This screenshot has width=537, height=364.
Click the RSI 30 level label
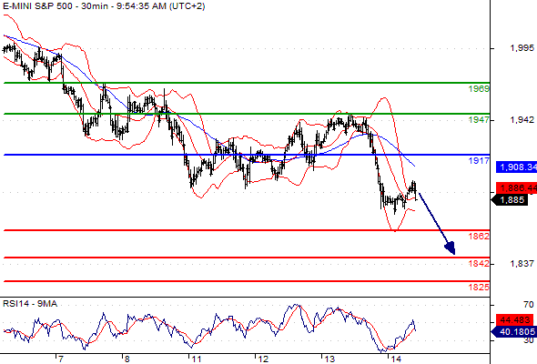[529, 340]
